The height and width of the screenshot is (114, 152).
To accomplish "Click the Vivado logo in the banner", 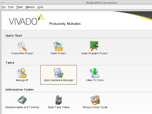I will (27, 19).
